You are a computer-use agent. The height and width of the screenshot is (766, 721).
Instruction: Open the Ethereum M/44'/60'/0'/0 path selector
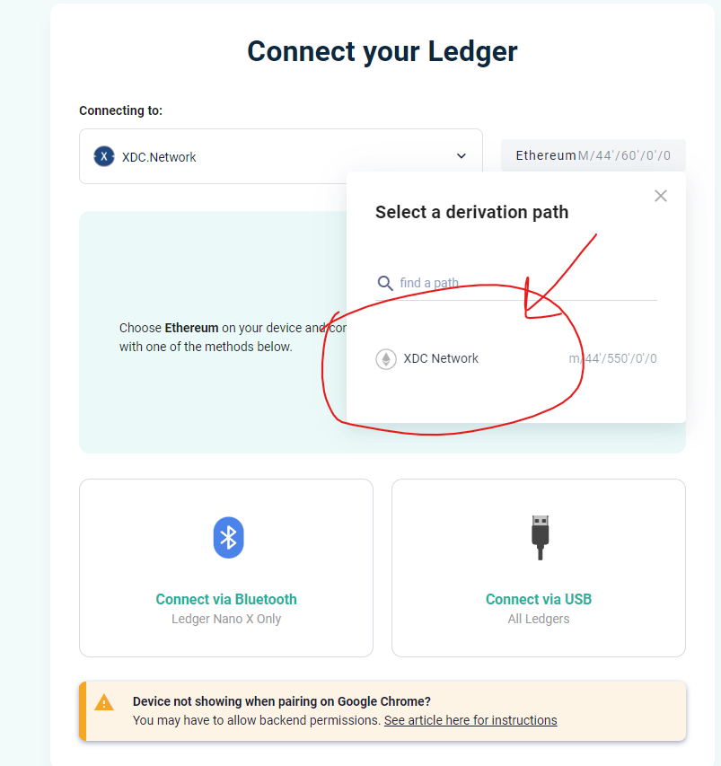[593, 155]
